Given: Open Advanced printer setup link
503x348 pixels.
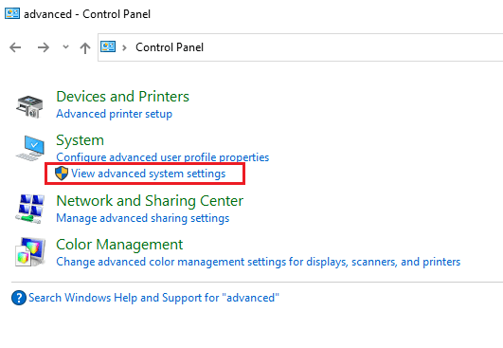Looking at the screenshot, I should point(115,114).
